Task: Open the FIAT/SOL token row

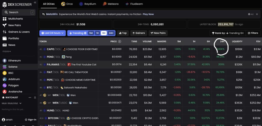Action: point(150,72)
